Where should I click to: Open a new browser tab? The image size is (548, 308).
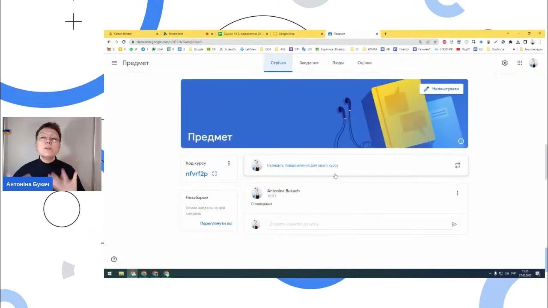(385, 33)
